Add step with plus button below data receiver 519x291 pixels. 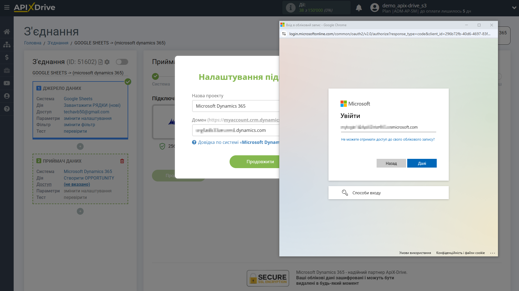click(80, 211)
